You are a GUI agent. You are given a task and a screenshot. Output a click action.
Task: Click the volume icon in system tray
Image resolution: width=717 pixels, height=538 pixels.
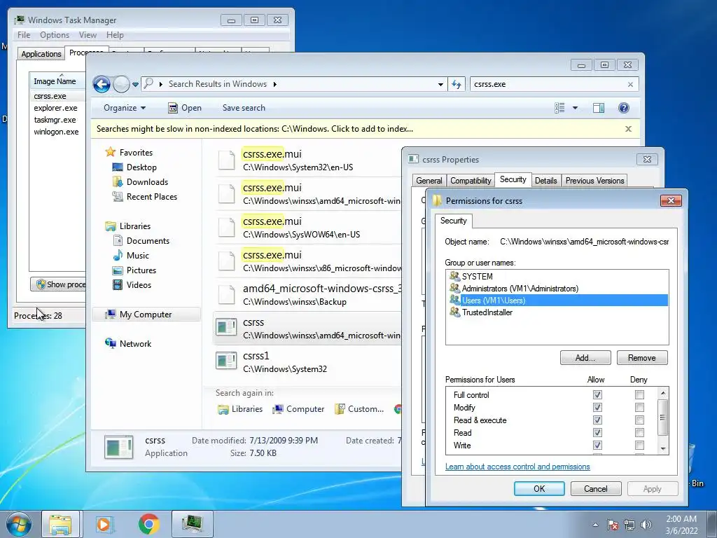[646, 525]
